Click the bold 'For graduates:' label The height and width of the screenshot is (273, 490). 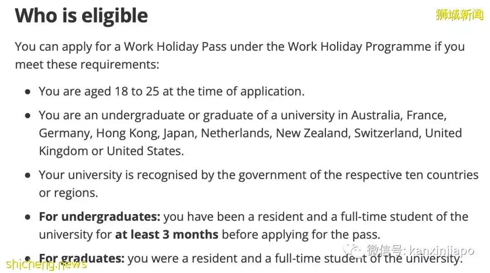coord(82,258)
